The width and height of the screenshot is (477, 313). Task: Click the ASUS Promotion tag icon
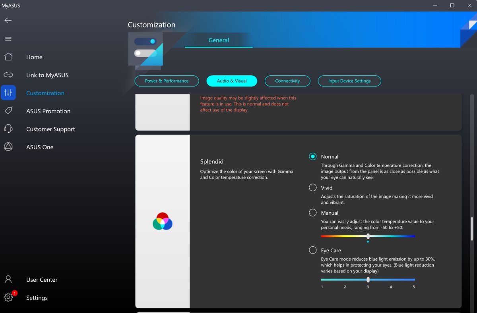[x=8, y=111]
